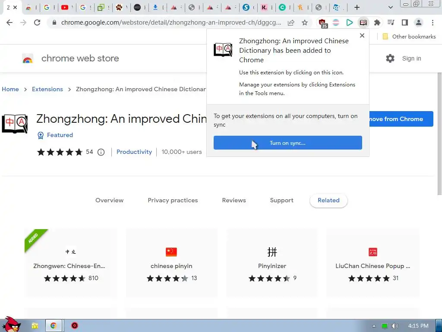Switch to the Reviews tab

[234, 201]
